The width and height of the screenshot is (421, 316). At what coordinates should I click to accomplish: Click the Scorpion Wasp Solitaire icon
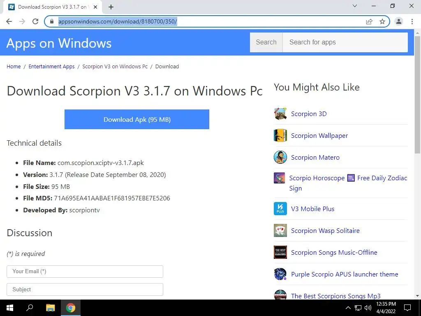[x=280, y=230]
